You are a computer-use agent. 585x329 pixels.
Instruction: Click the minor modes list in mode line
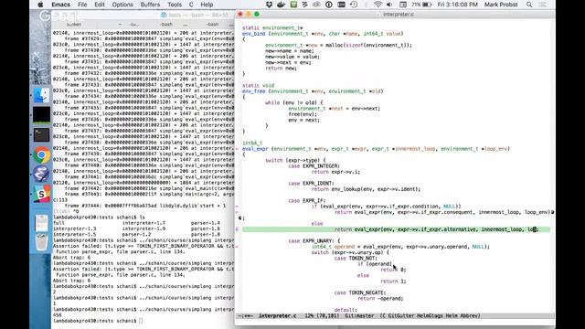(x=431, y=315)
